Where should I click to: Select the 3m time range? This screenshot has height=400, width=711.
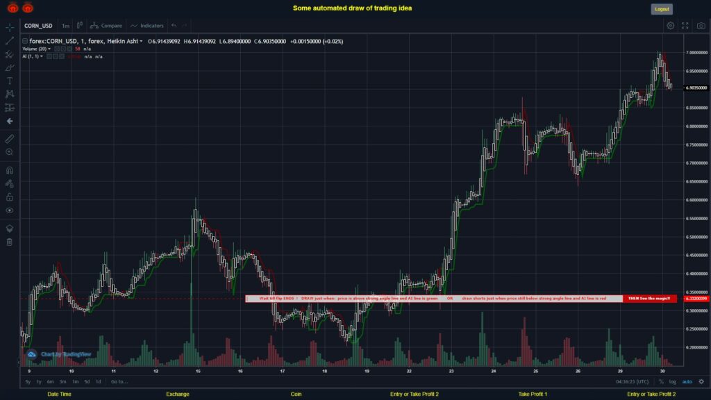click(x=62, y=382)
